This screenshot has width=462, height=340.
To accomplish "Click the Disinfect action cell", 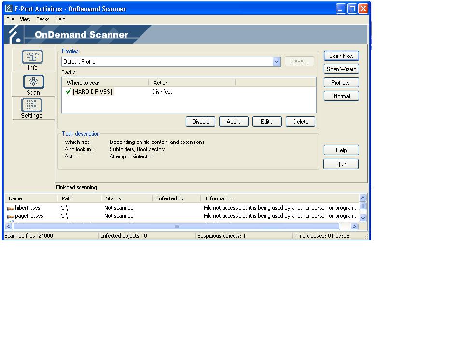I will [x=162, y=92].
